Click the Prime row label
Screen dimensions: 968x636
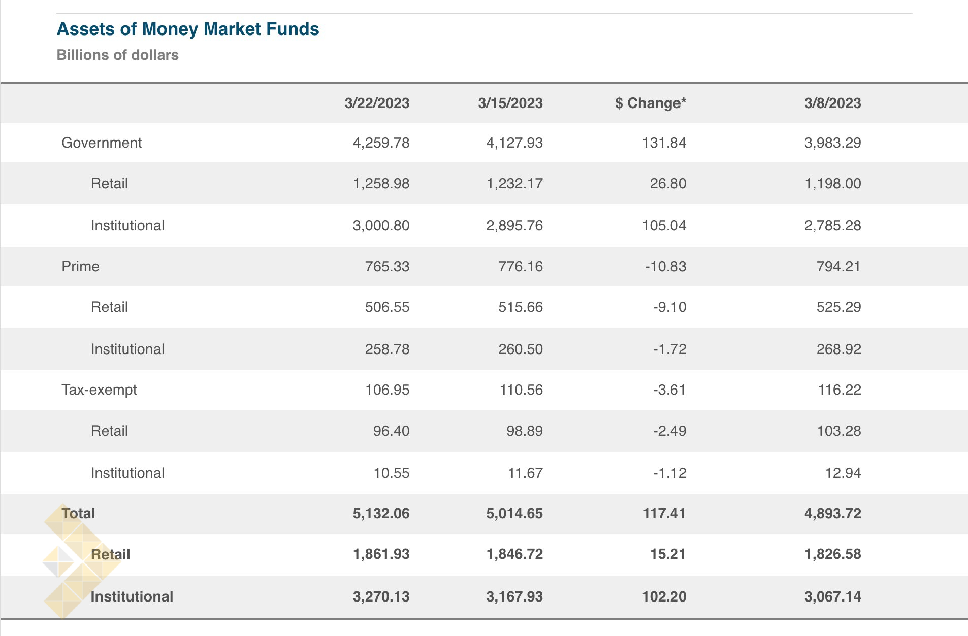pos(80,266)
